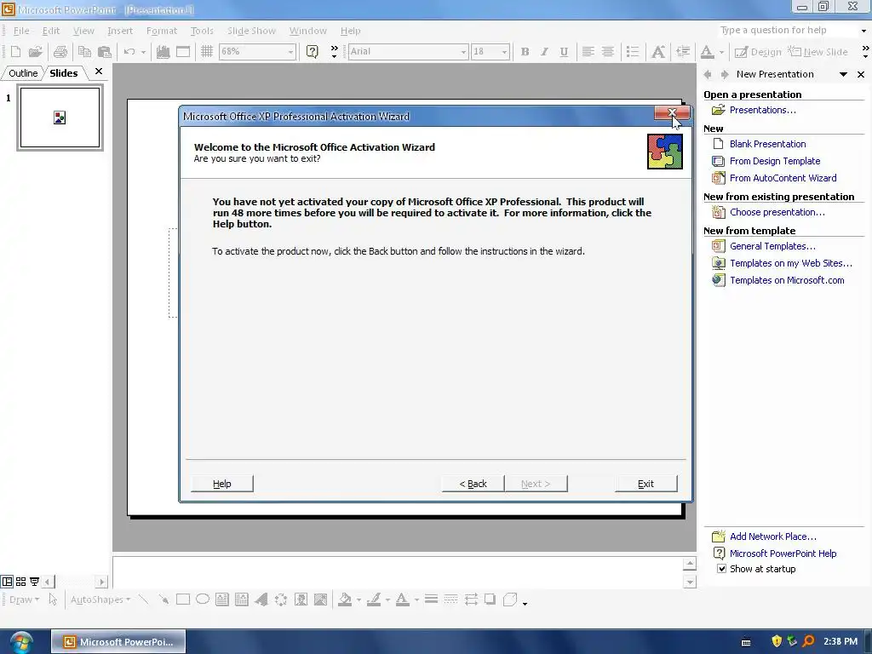Click the Insert Table toolbar icon
This screenshot has height=654, width=872.
coord(183,52)
